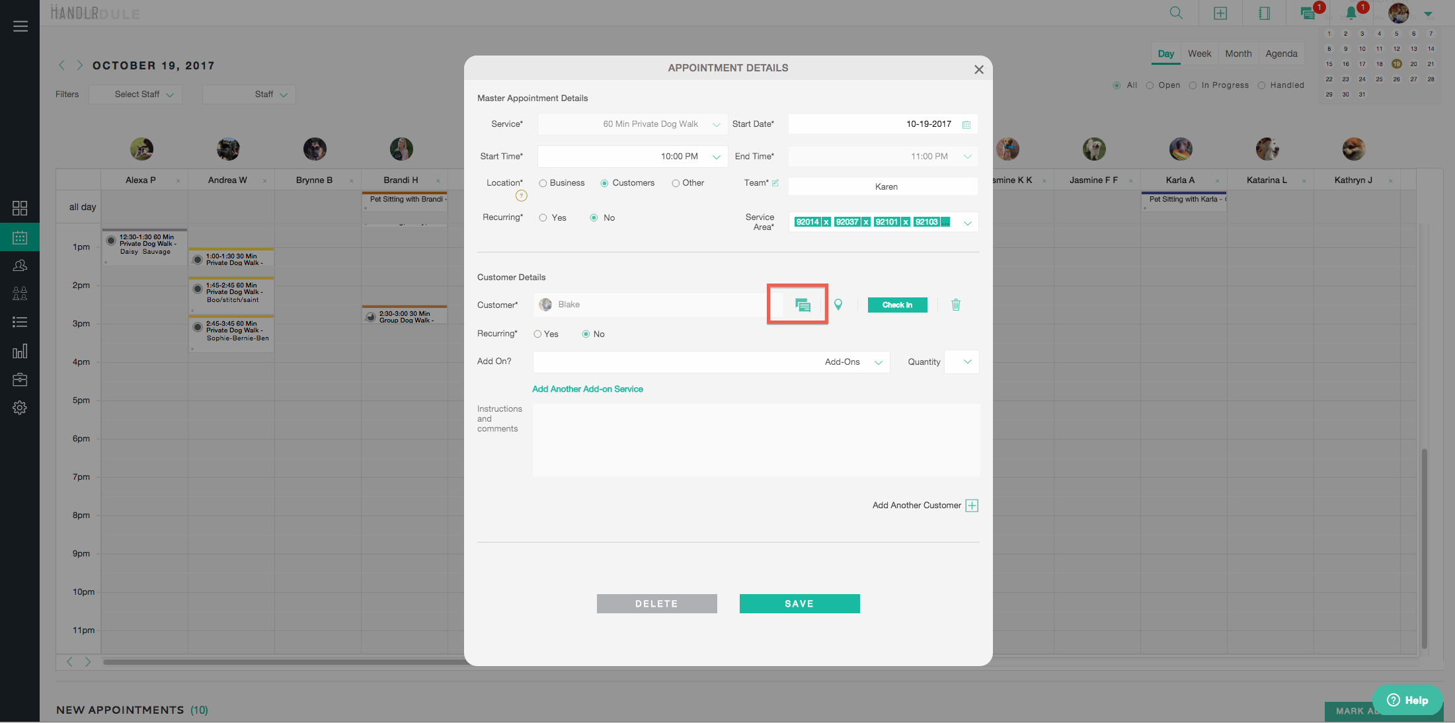Open customer messages chat icon

tap(803, 305)
